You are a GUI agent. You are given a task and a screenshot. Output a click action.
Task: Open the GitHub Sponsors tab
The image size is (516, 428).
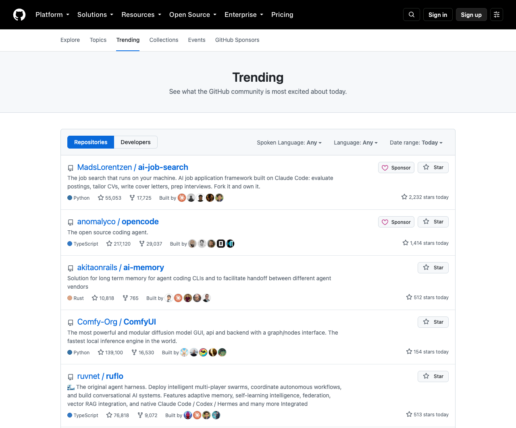click(x=237, y=40)
